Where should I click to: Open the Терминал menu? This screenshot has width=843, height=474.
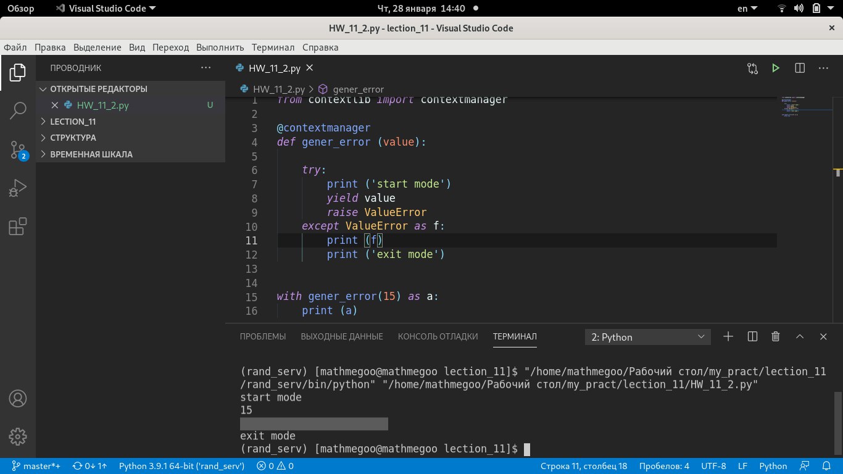[273, 48]
